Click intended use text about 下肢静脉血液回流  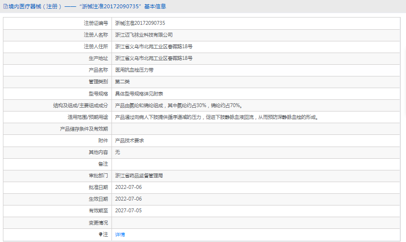pyautogui.click(x=217, y=117)
